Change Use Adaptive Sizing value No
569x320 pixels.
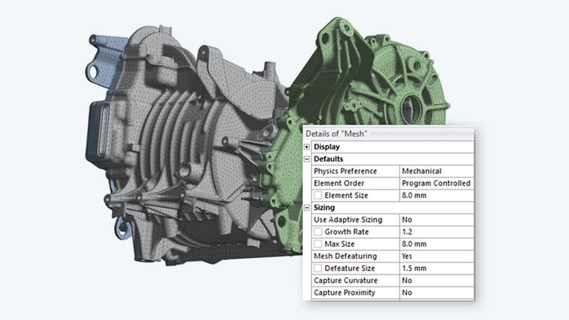click(436, 220)
